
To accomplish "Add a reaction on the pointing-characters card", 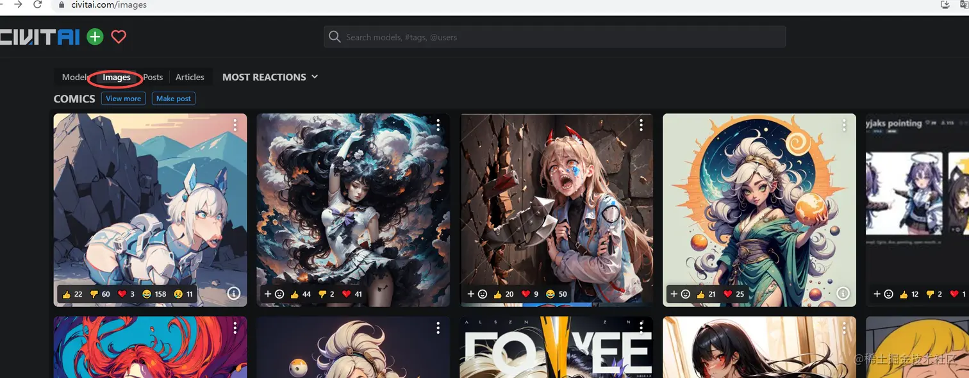I will pos(883,294).
